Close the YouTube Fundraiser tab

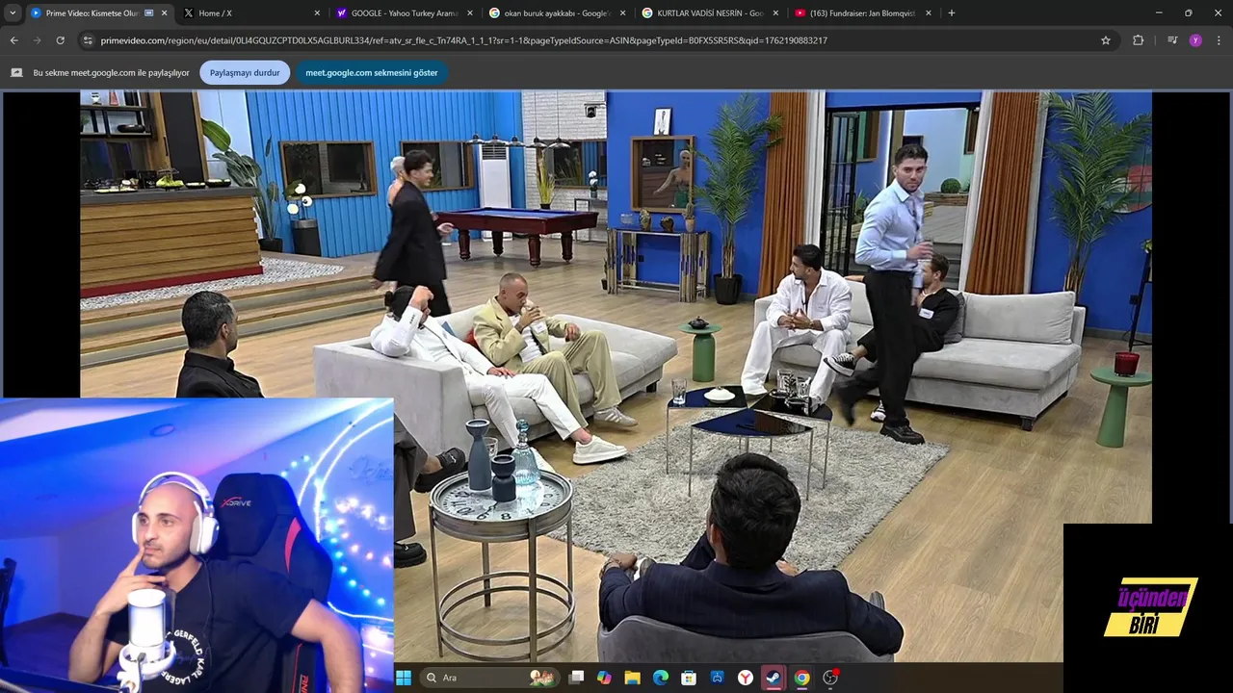pyautogui.click(x=929, y=13)
